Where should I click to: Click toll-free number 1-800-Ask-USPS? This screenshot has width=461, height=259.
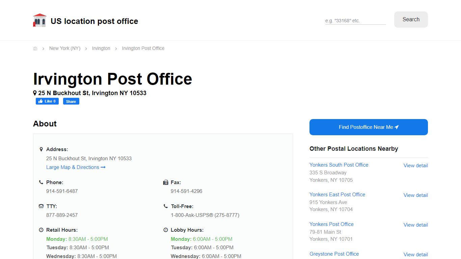(x=205, y=215)
